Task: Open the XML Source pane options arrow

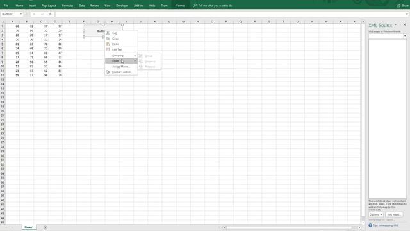Action: (395, 25)
